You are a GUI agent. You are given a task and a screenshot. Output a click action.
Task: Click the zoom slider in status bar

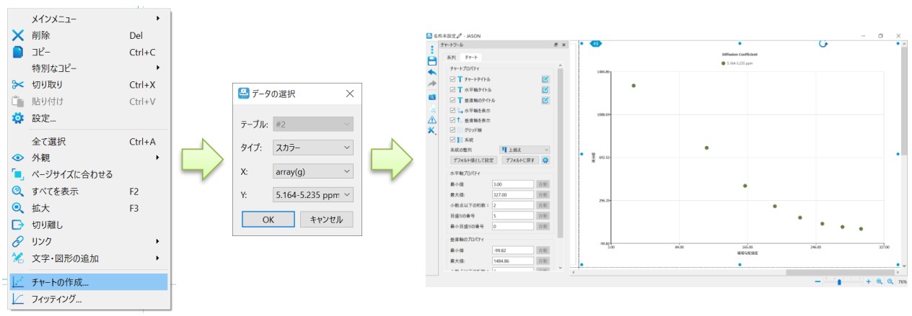[839, 282]
